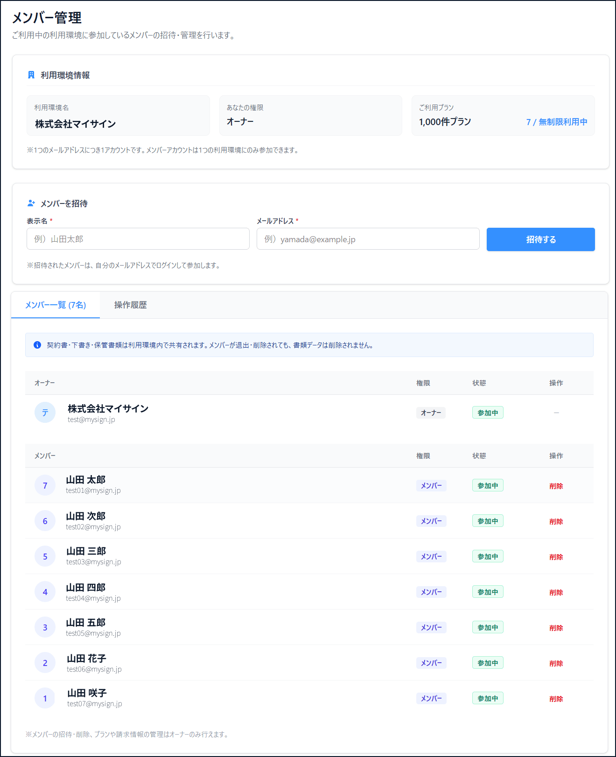Click 参加中 status badge for 山田 四郎
This screenshot has width=616, height=757.
488,592
